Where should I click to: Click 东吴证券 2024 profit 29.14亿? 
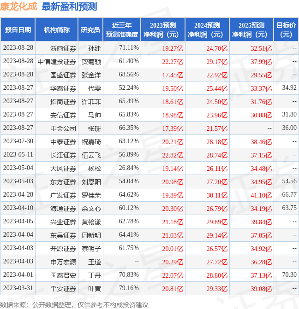tap(217, 235)
